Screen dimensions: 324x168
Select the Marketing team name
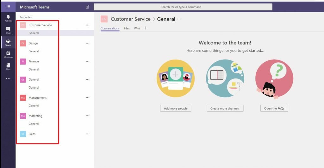tap(35, 116)
